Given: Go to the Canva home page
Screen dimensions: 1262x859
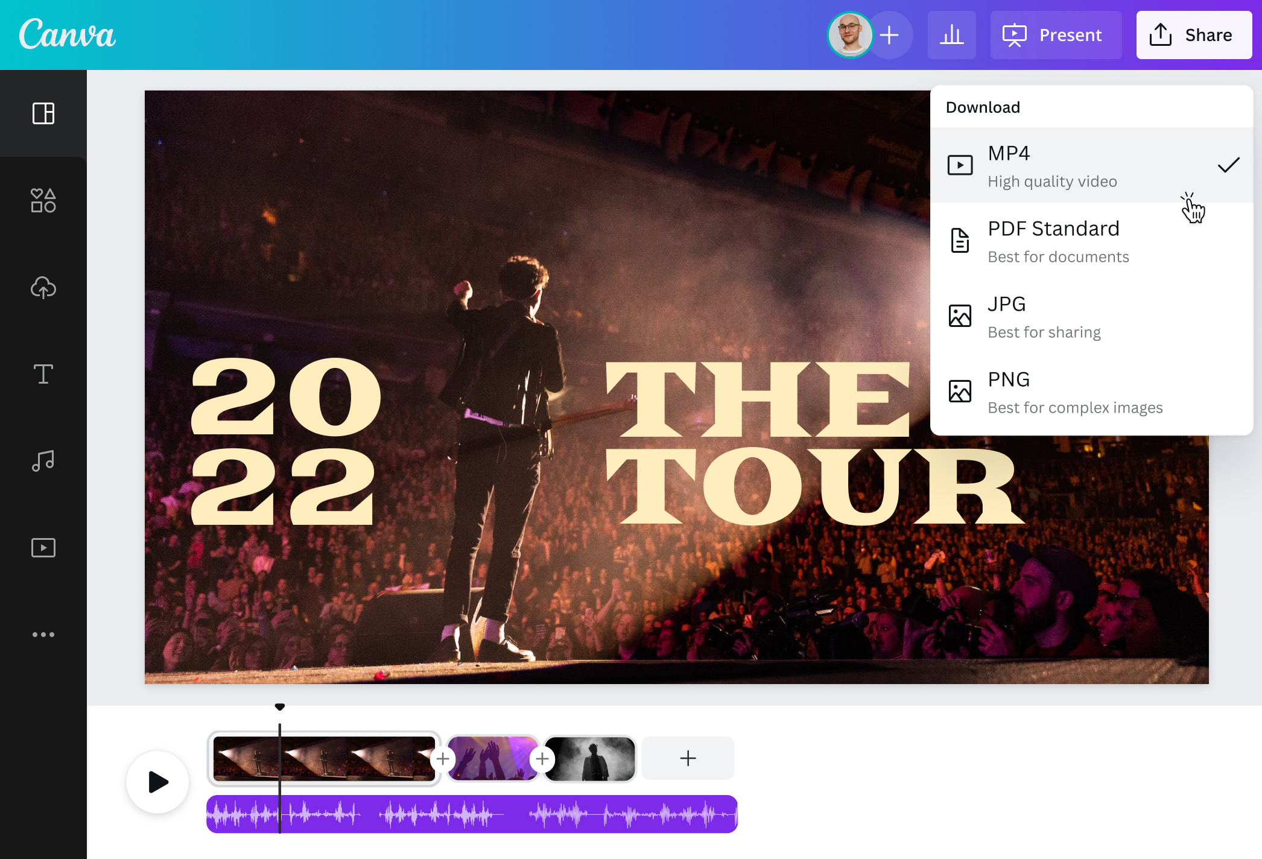Looking at the screenshot, I should click(x=68, y=34).
